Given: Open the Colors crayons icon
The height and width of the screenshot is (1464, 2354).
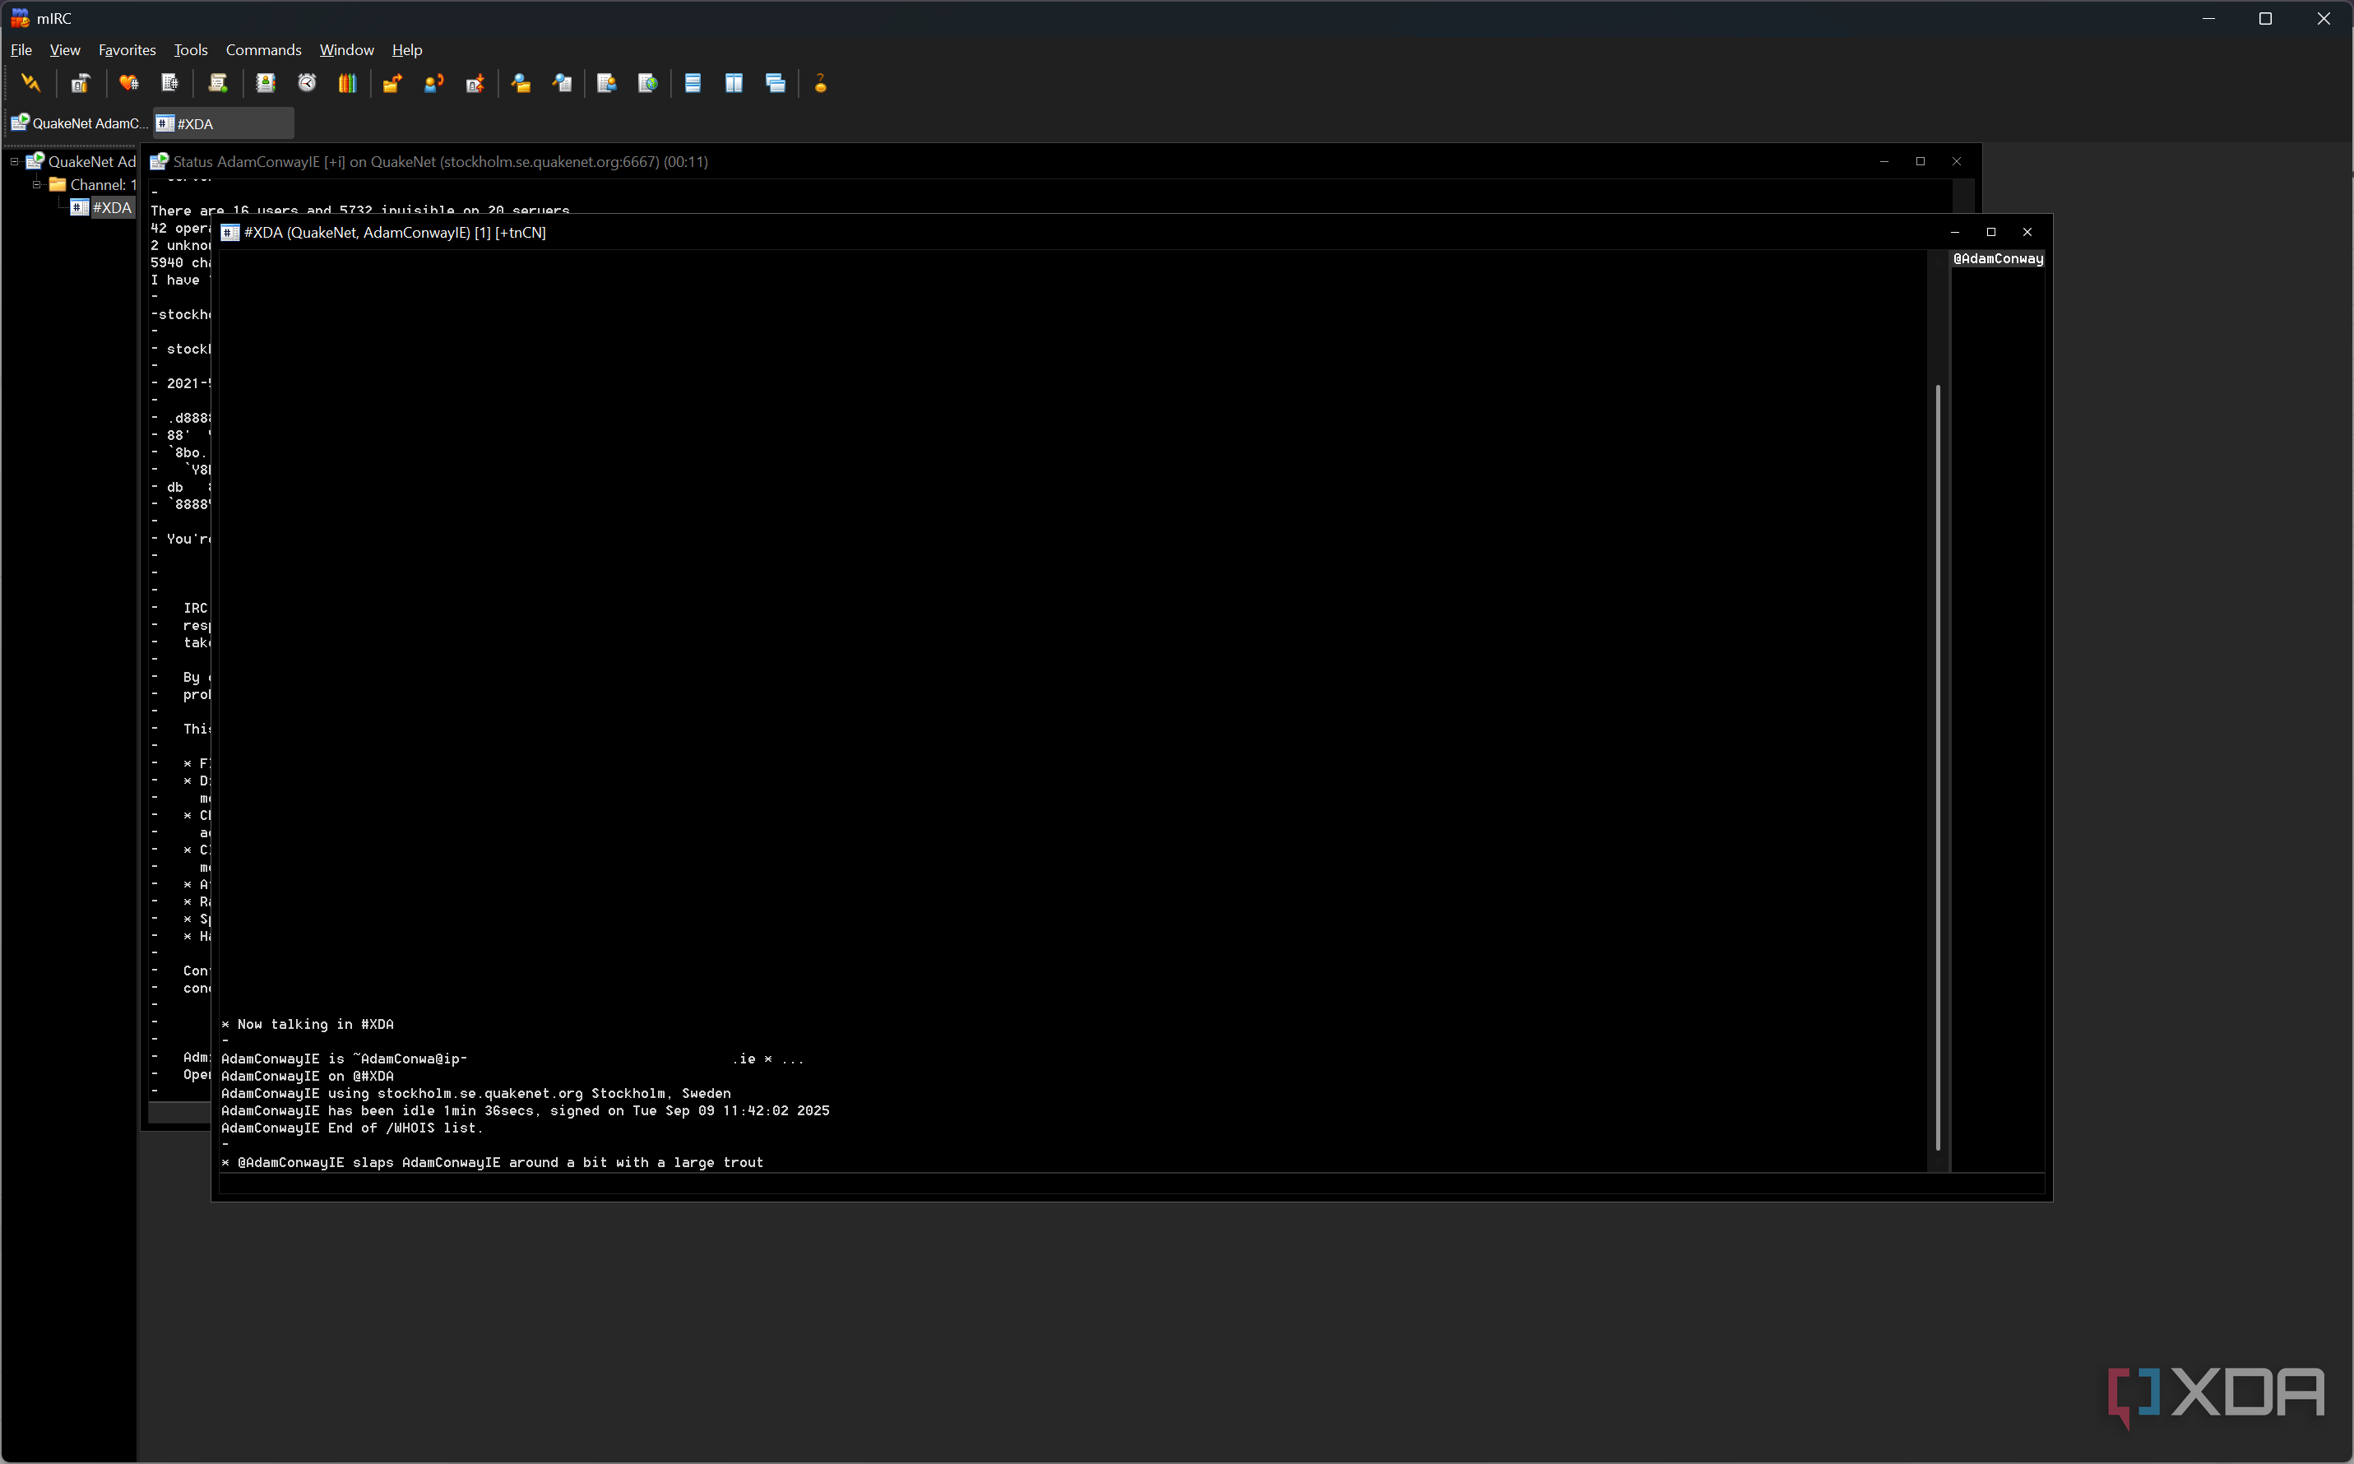Looking at the screenshot, I should click(348, 83).
